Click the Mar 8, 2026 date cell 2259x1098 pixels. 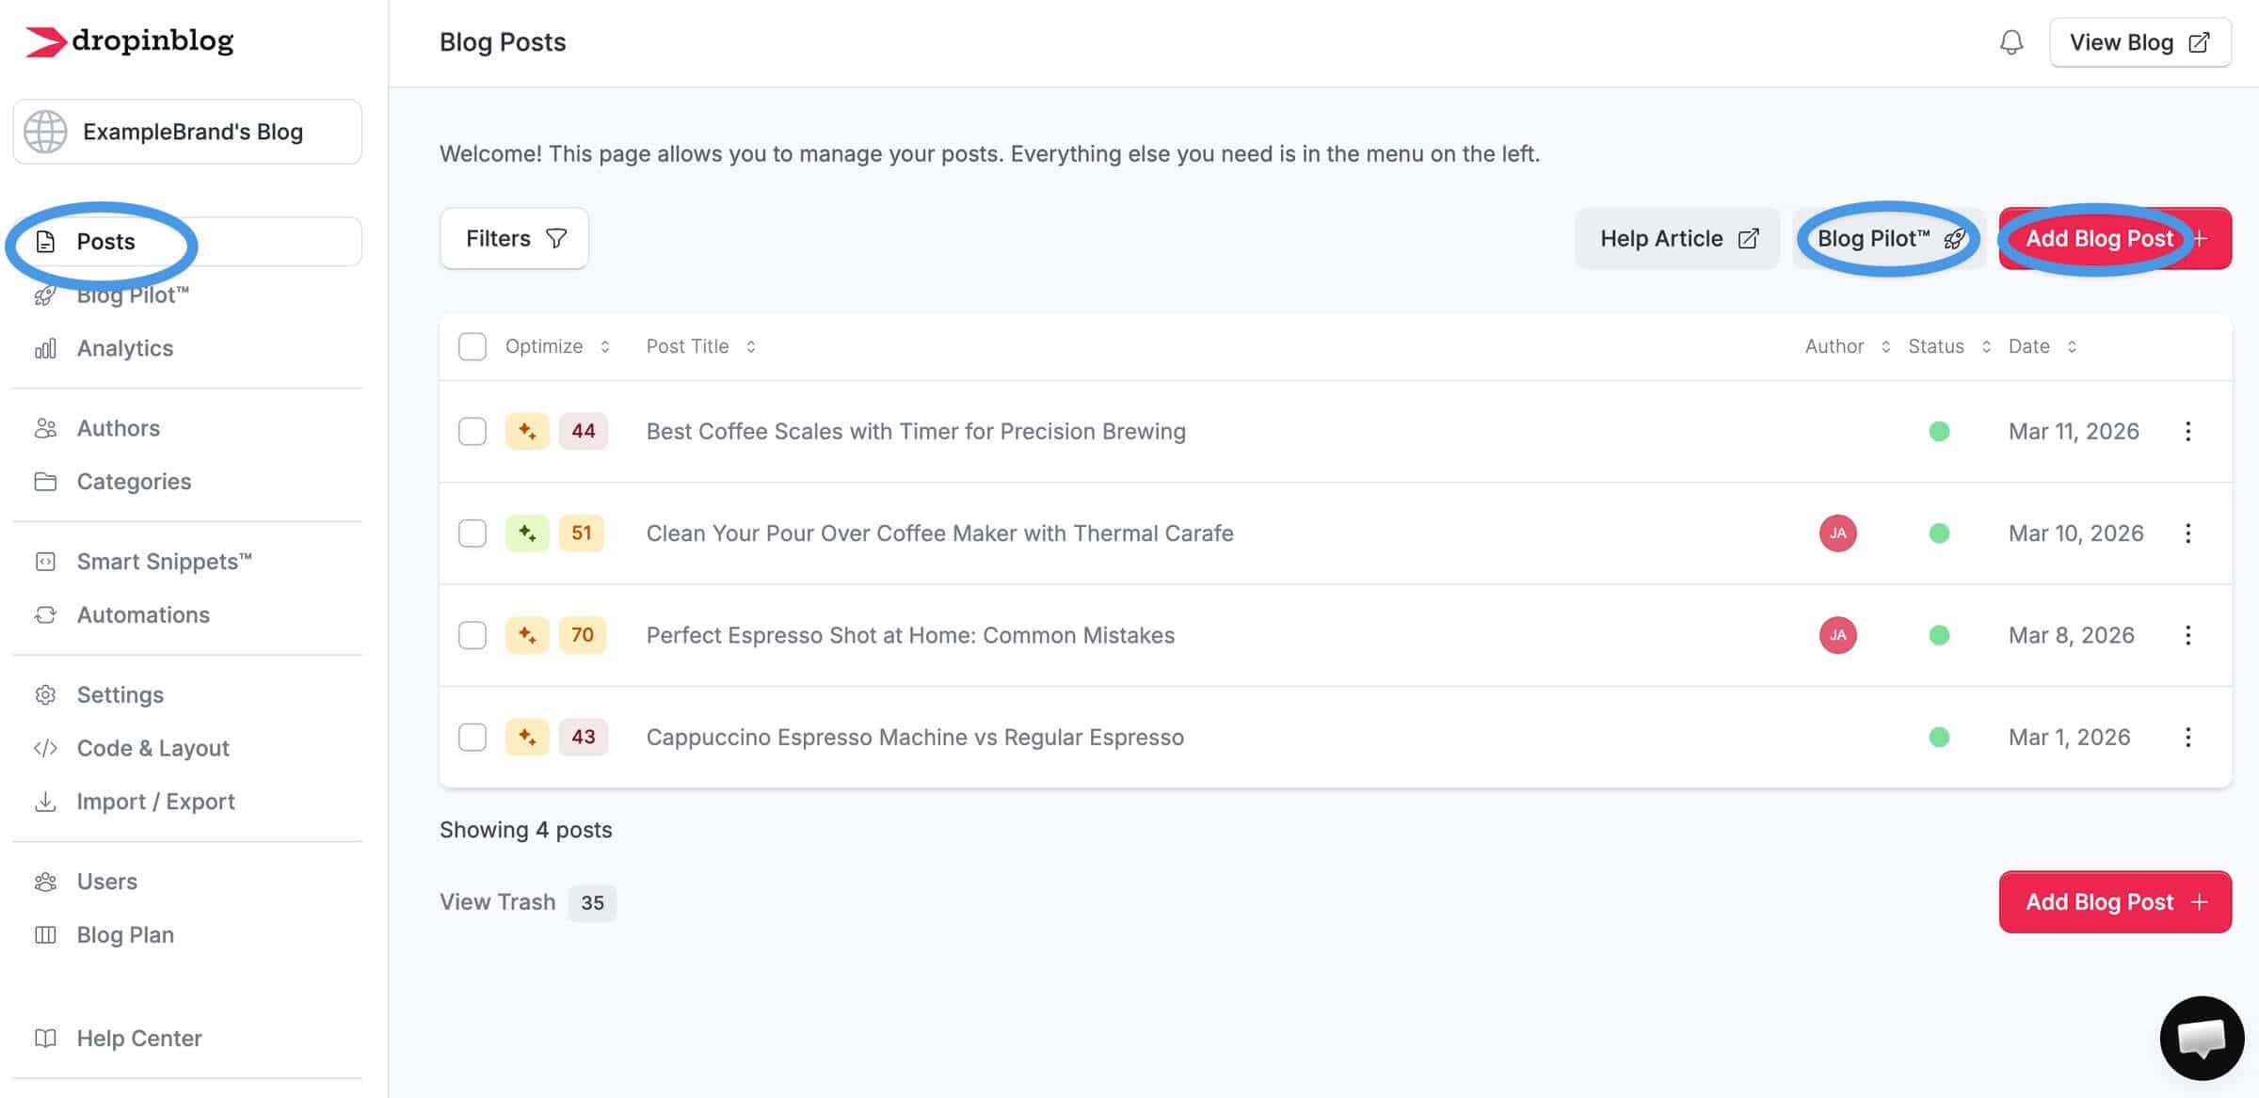[2071, 635]
